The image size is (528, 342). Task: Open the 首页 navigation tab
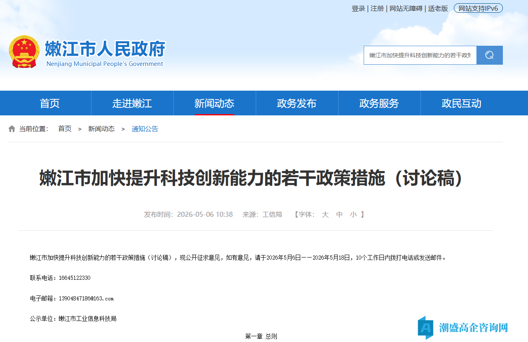point(50,103)
